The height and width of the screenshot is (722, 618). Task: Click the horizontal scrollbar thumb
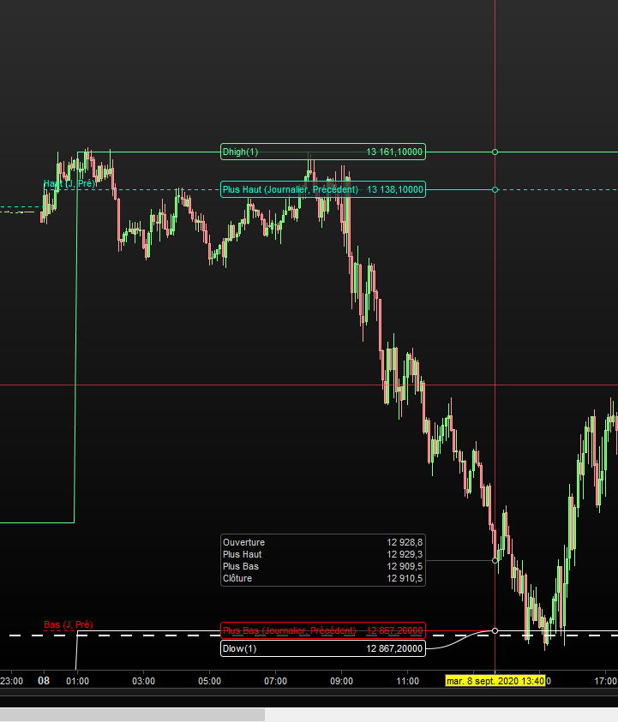coord(132,714)
